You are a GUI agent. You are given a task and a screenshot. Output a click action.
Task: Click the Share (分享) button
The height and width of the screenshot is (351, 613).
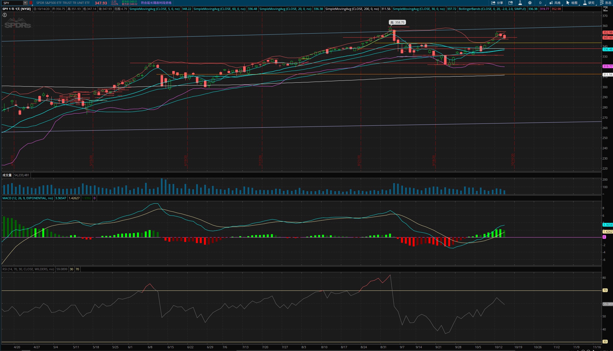497,3
